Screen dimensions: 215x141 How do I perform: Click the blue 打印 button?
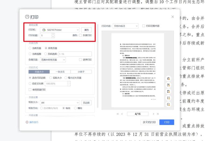click(x=167, y=122)
